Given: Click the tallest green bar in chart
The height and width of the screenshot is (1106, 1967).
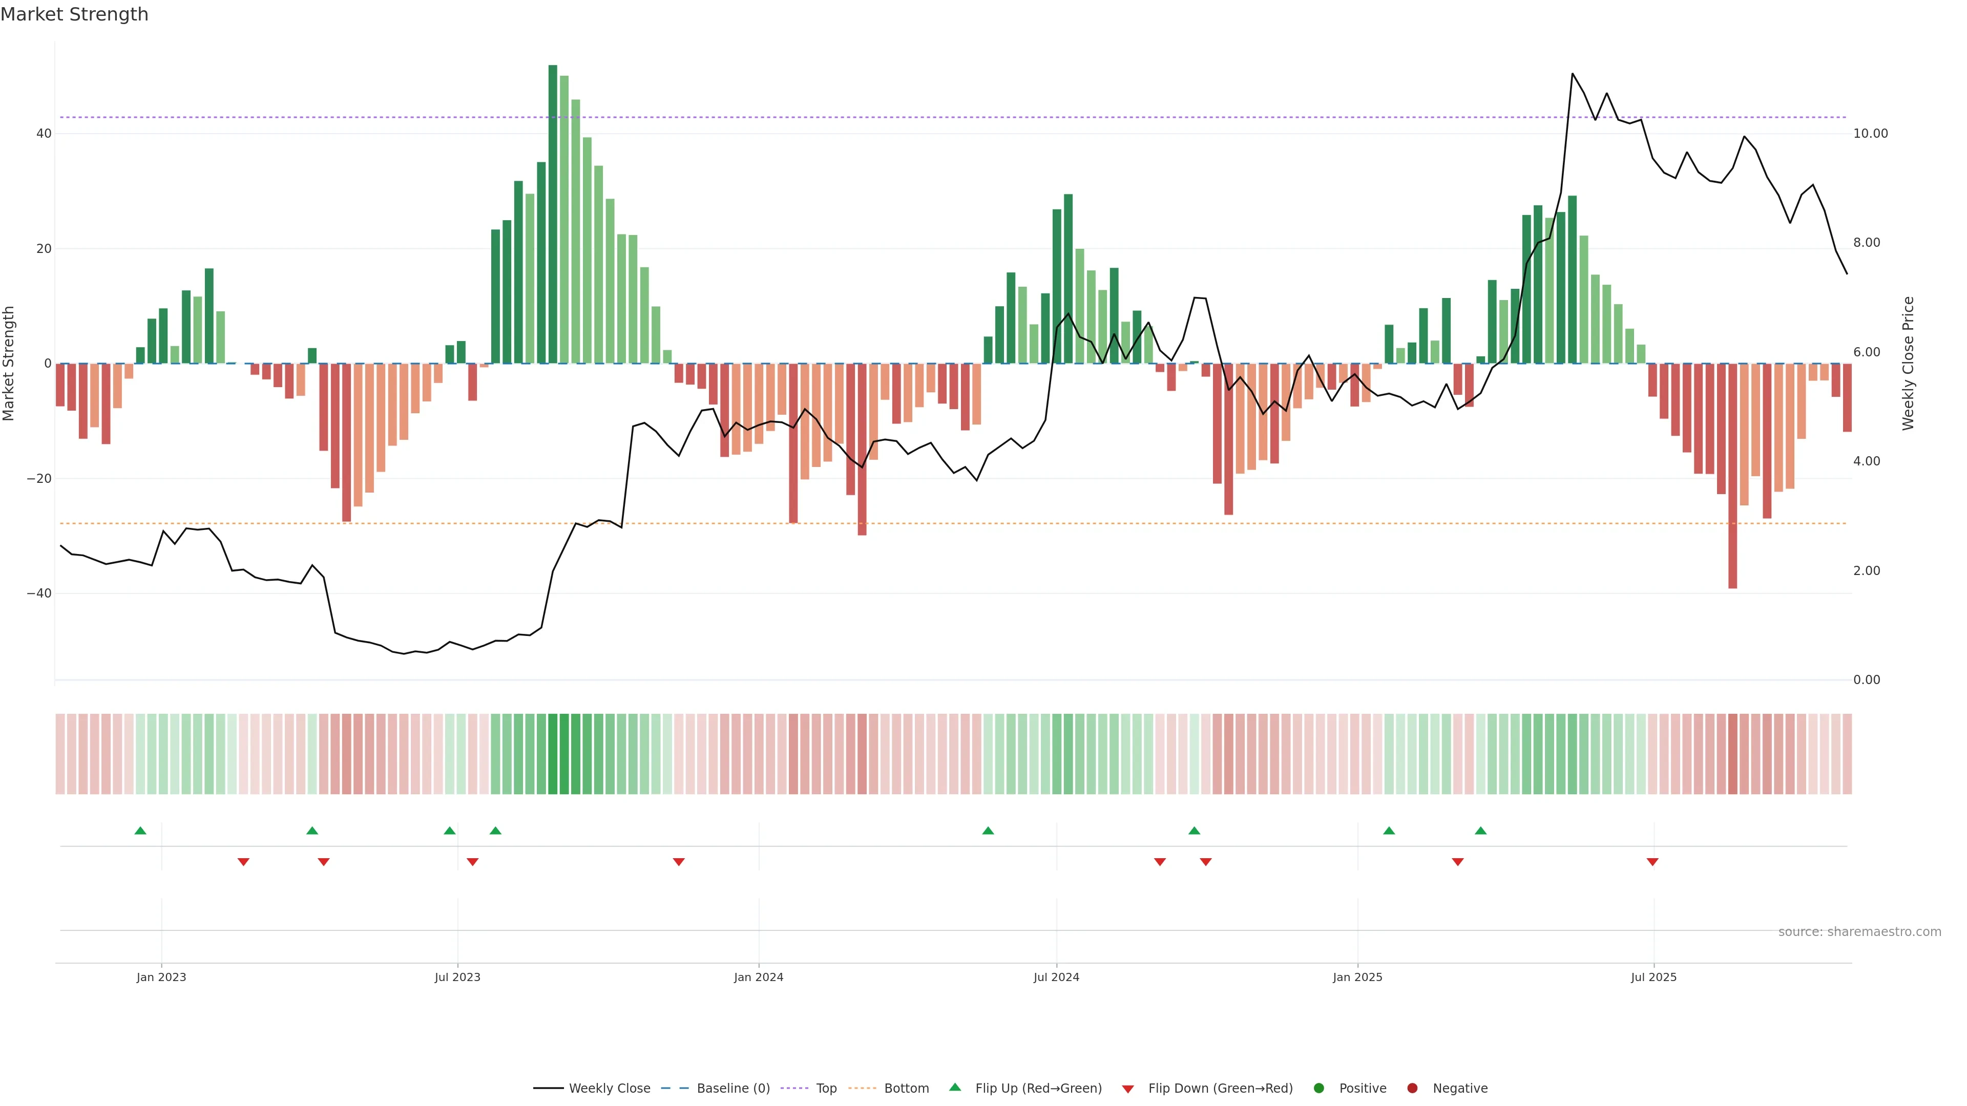Looking at the screenshot, I should tap(553, 214).
